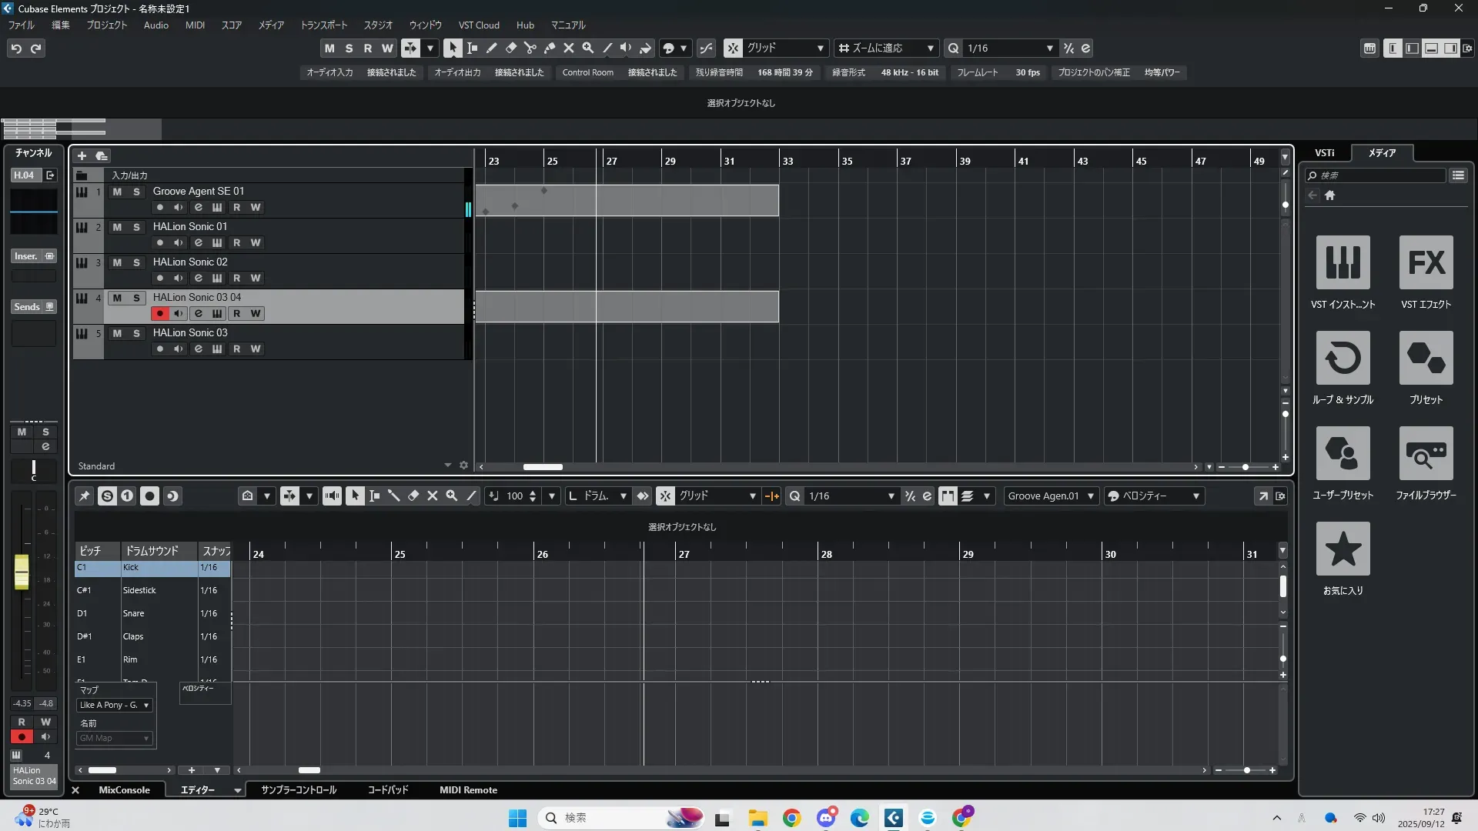Click the Add Track plus button

click(x=82, y=155)
